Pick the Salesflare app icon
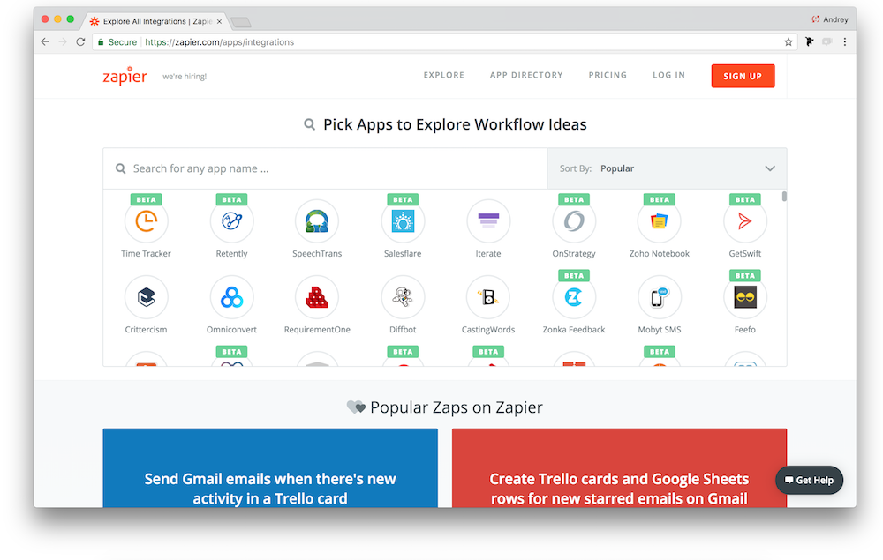The height and width of the screenshot is (560, 883). click(403, 221)
